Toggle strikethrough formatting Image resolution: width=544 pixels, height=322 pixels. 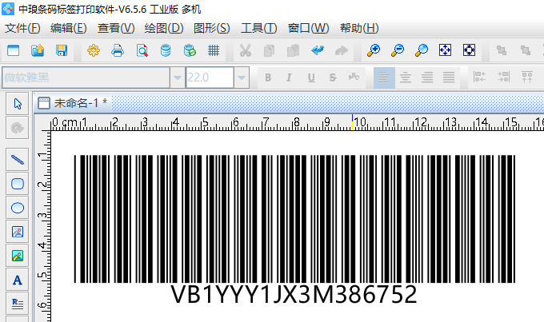coord(333,78)
